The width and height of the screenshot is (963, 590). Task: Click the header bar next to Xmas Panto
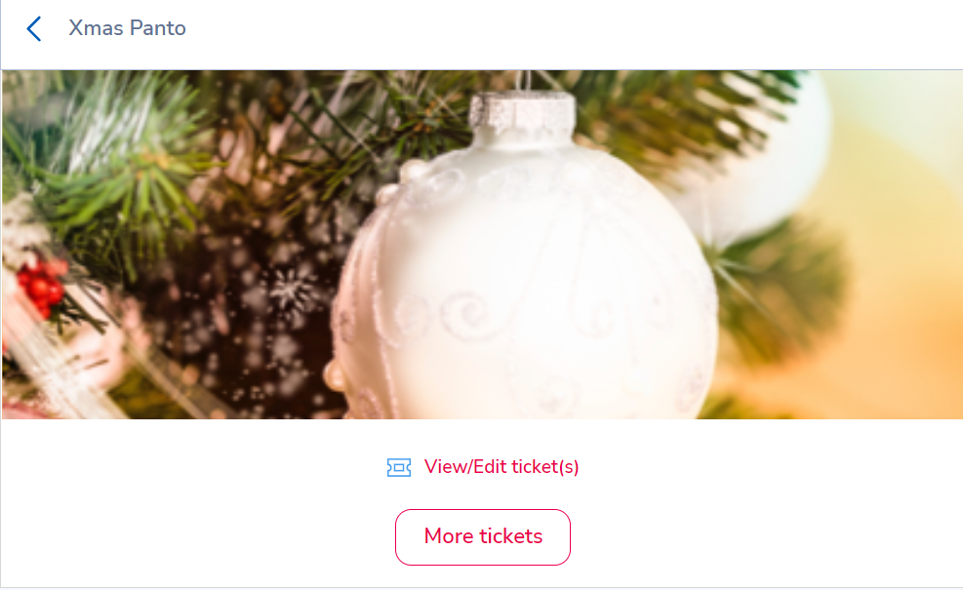tap(553, 34)
